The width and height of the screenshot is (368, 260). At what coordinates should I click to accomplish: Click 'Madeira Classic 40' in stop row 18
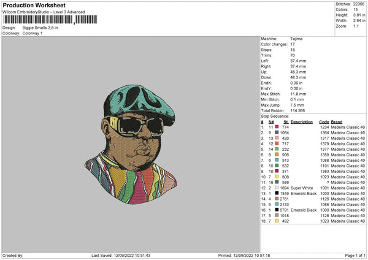point(348,221)
